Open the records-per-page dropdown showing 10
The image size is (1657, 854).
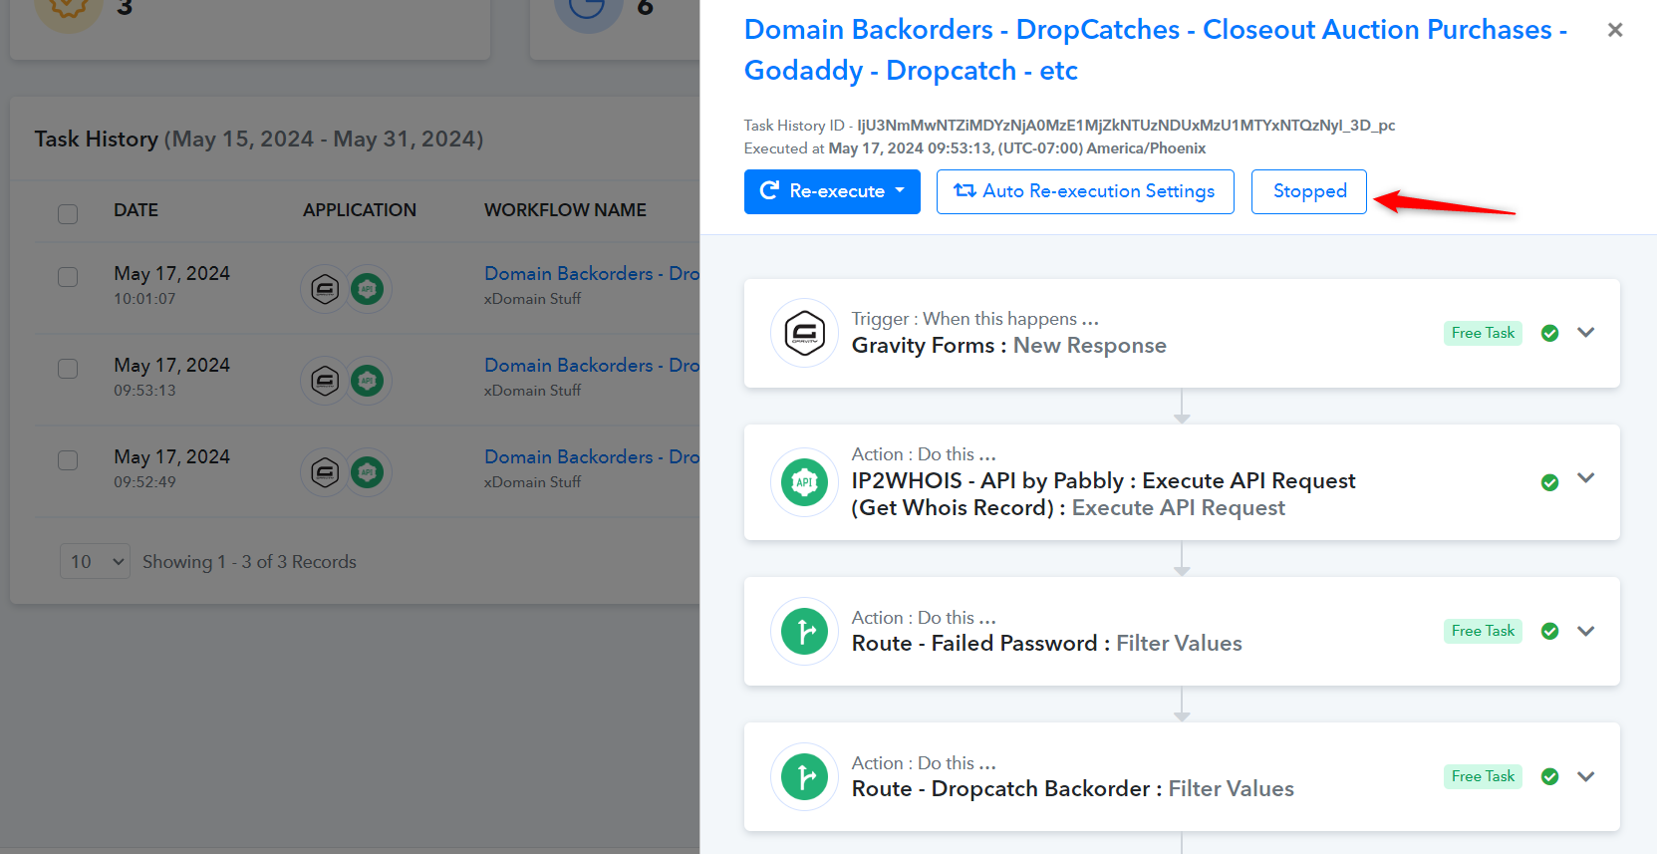[96, 562]
